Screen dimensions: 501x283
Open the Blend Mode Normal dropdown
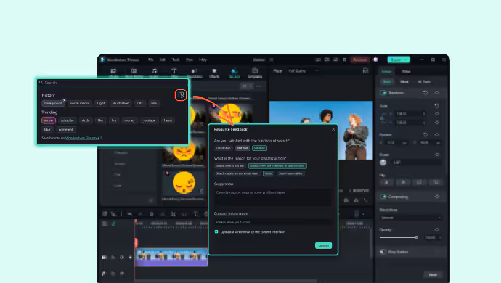pyautogui.click(x=411, y=218)
